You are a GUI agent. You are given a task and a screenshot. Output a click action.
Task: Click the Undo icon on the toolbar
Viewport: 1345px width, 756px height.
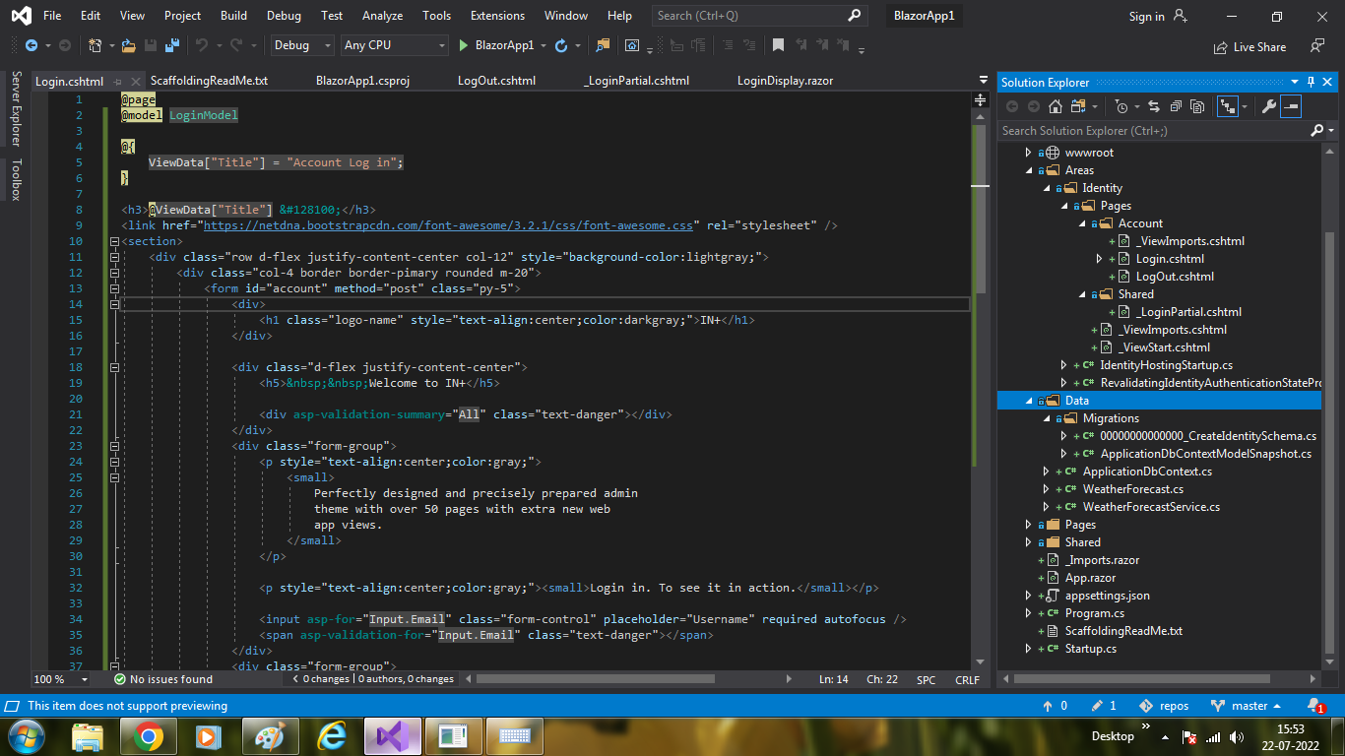204,45
